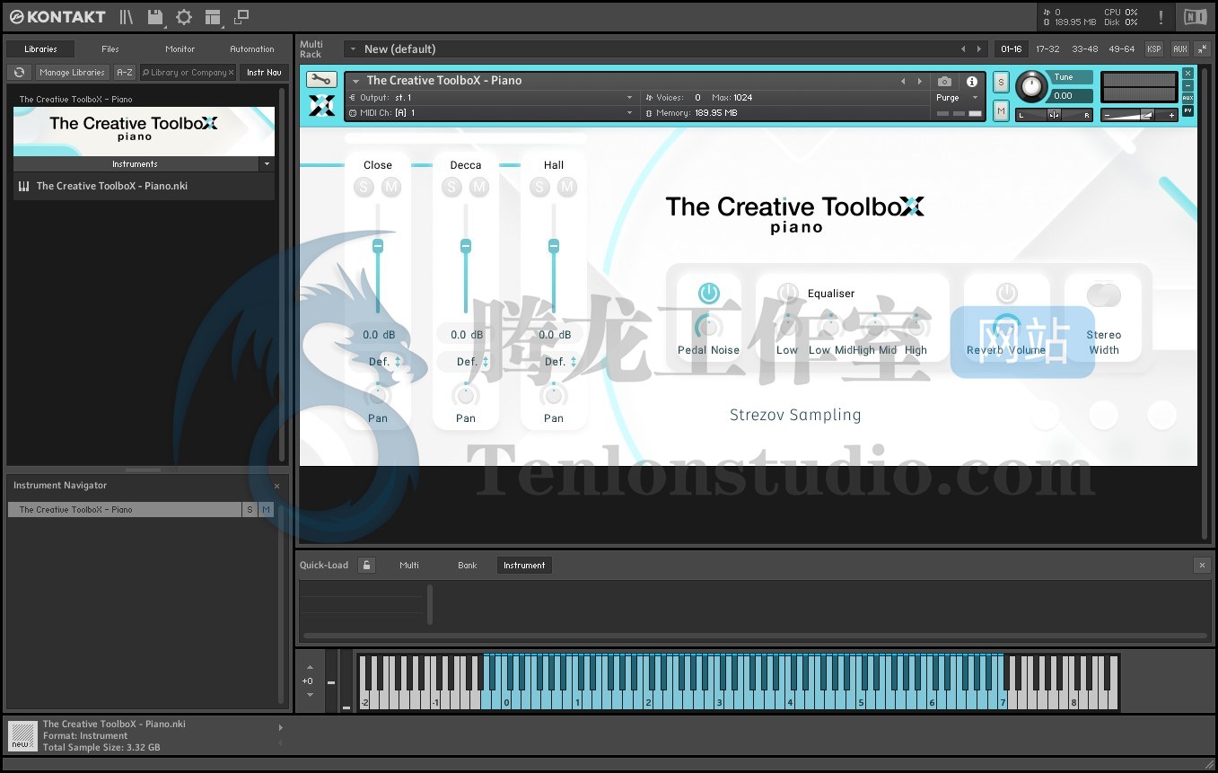Click the Creative ToolboX X logo icon
The image size is (1218, 773).
(322, 106)
